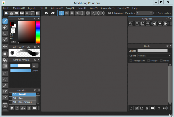Undock the Pennello panel
The height and width of the screenshot is (117, 174).
tap(35, 90)
